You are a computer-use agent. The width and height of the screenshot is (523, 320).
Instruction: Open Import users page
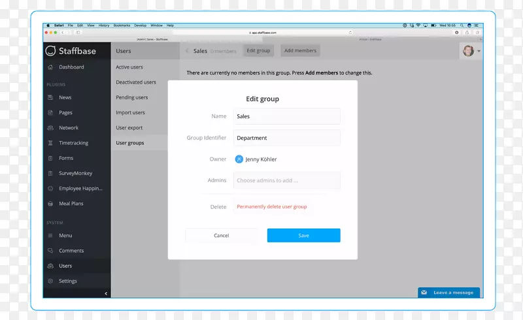(130, 113)
